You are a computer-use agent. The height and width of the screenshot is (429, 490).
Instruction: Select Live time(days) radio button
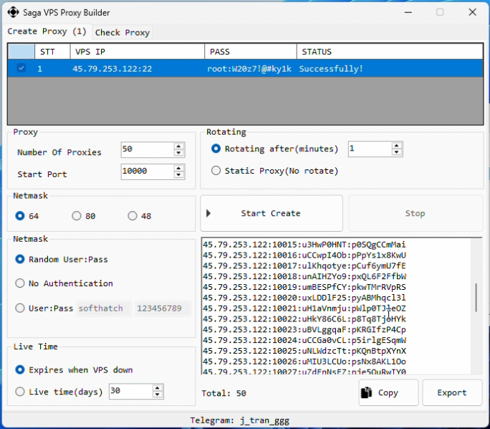click(x=19, y=392)
